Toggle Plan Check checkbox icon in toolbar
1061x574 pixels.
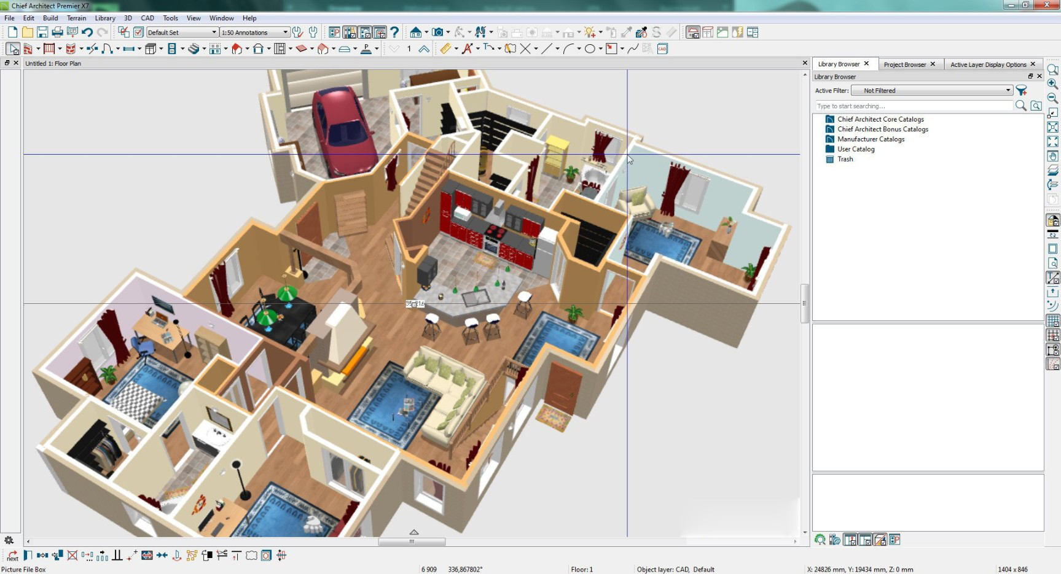(138, 33)
